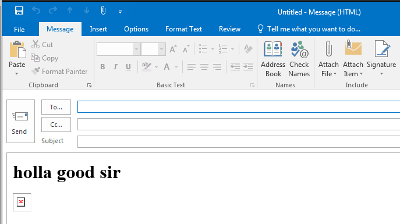Open the font size dropdown
The image size is (400, 224).
161,49
